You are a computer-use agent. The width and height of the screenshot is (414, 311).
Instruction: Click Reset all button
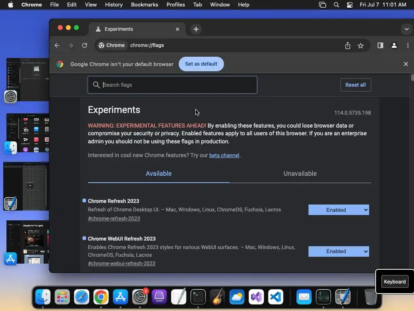[355, 85]
